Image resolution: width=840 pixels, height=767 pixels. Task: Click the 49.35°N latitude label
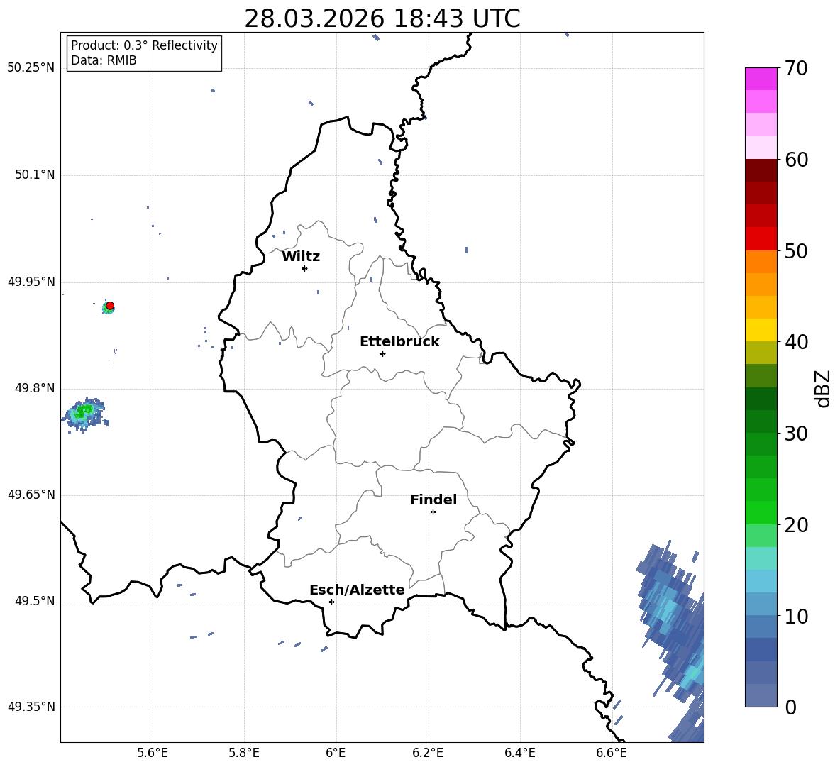[31, 707]
